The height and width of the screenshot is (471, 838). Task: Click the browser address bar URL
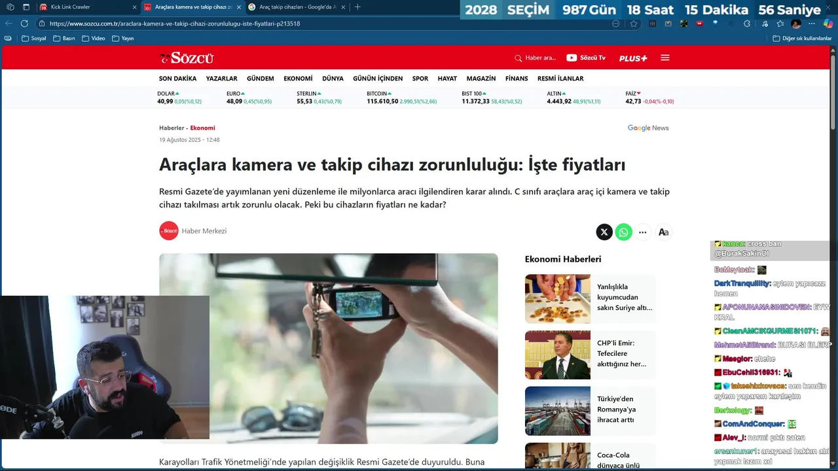coord(175,24)
